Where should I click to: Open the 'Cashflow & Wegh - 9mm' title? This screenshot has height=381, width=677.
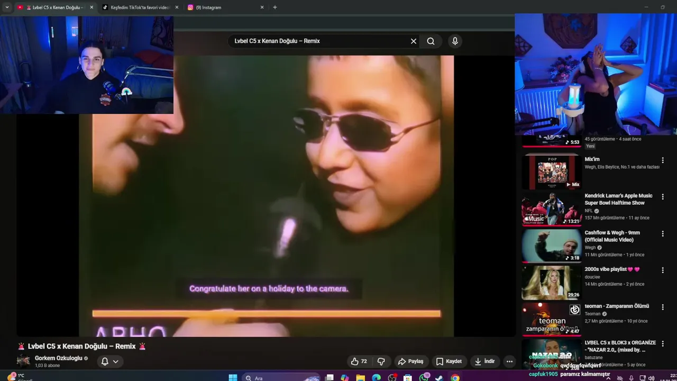tap(612, 236)
